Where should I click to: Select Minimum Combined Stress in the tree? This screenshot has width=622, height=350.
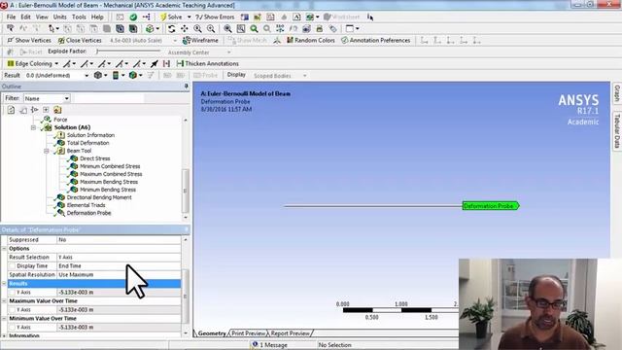pos(110,166)
